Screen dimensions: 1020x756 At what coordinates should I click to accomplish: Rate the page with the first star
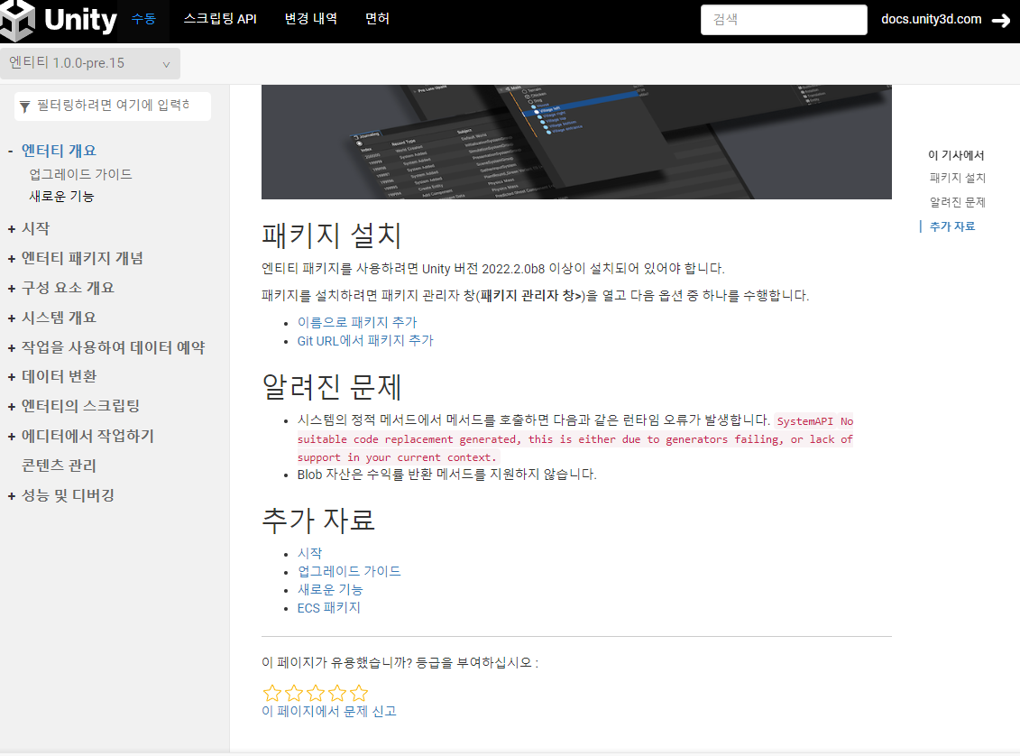point(272,692)
